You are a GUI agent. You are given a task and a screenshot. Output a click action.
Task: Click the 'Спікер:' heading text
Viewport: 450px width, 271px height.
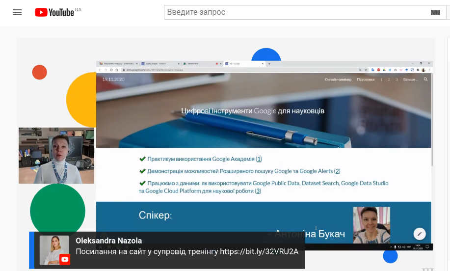tap(155, 215)
